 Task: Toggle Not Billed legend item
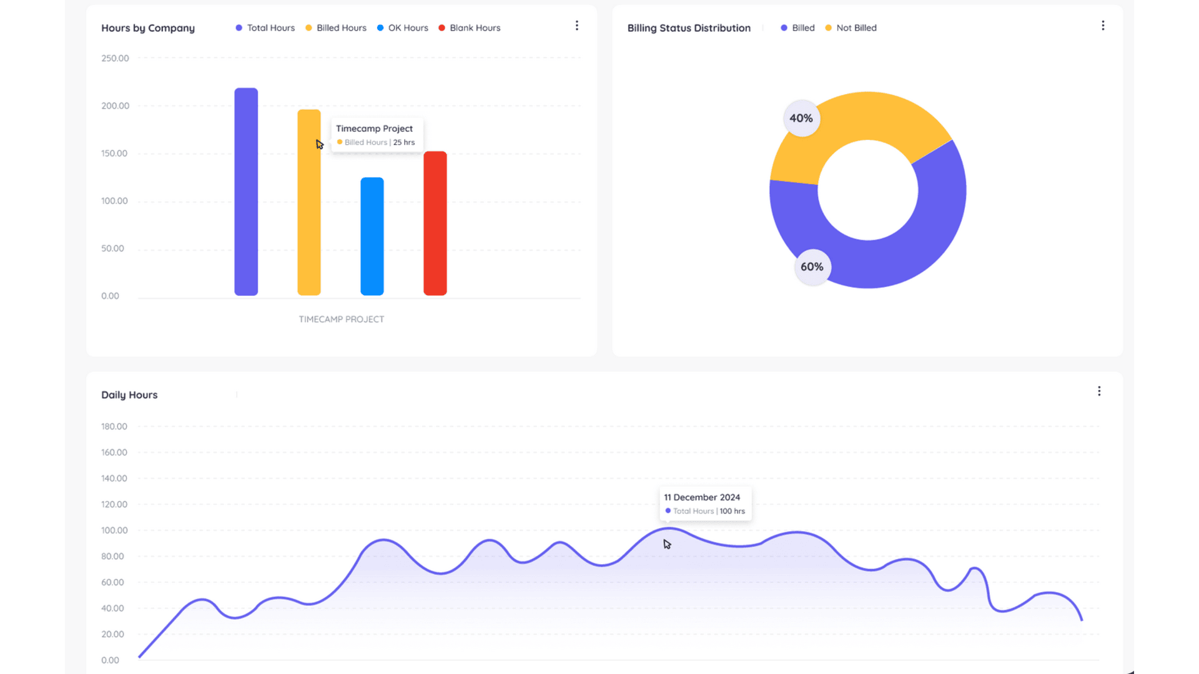851,28
